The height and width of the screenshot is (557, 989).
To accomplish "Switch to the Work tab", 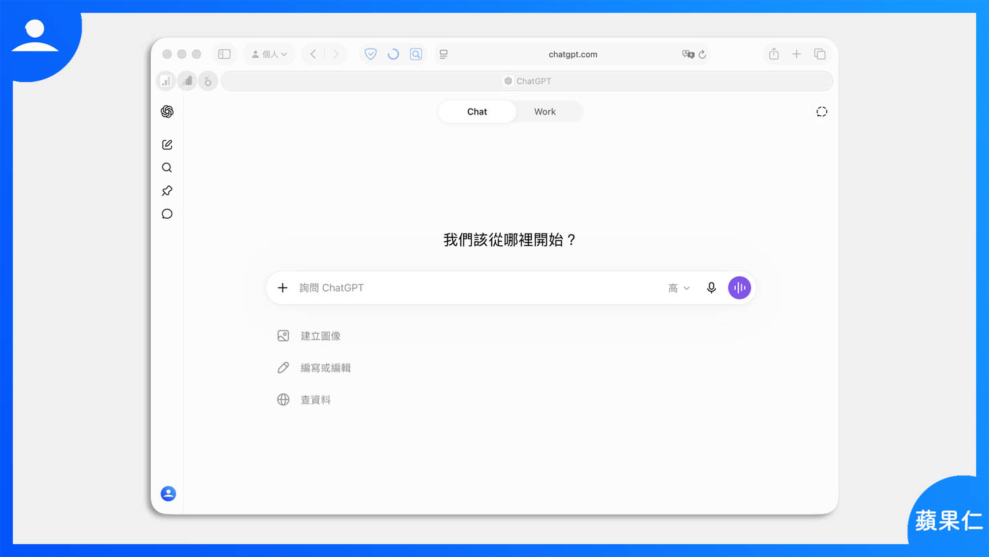I will (545, 112).
